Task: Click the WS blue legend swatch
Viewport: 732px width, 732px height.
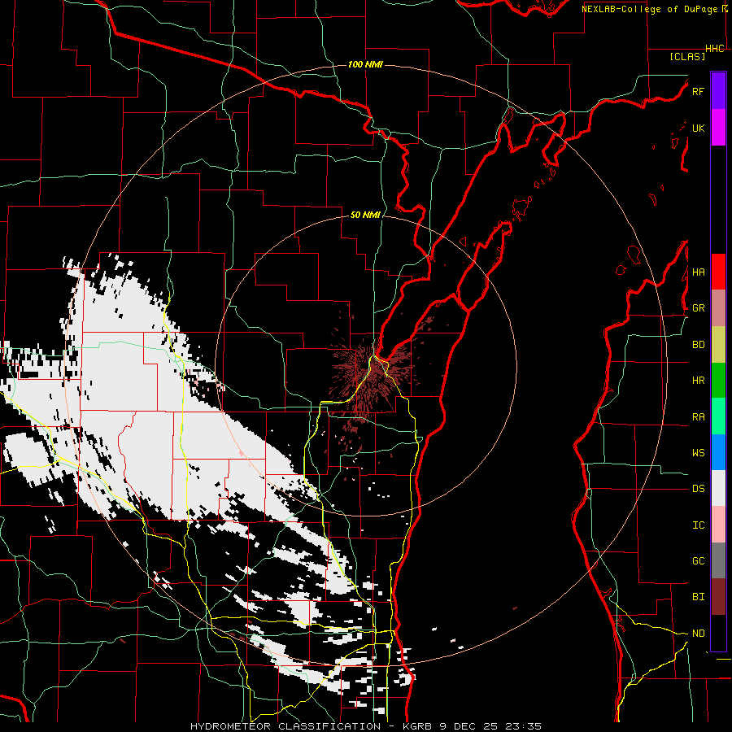Action: (718, 452)
